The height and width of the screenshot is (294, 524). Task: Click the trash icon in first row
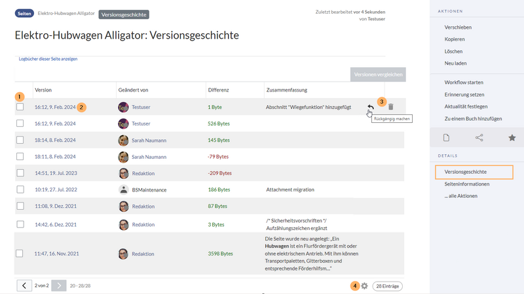[391, 107]
